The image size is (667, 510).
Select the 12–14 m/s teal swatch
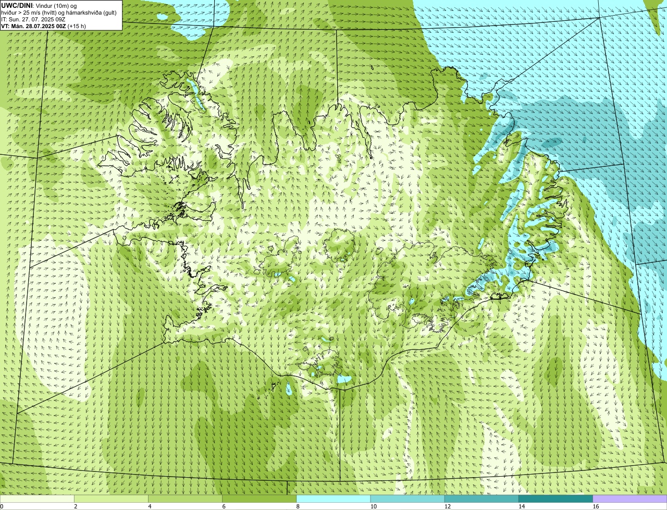(x=481, y=499)
